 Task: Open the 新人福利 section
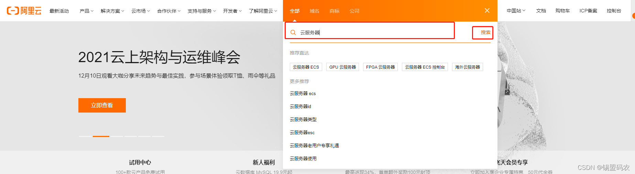click(x=264, y=162)
